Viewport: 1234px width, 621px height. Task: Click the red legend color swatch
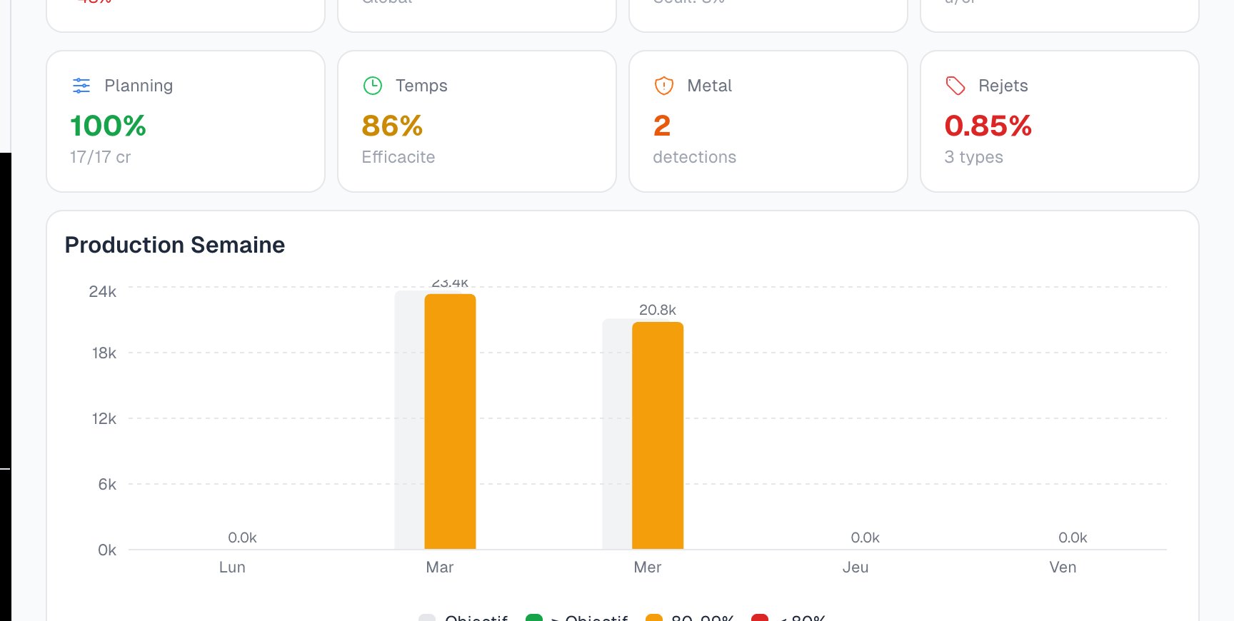click(x=760, y=617)
